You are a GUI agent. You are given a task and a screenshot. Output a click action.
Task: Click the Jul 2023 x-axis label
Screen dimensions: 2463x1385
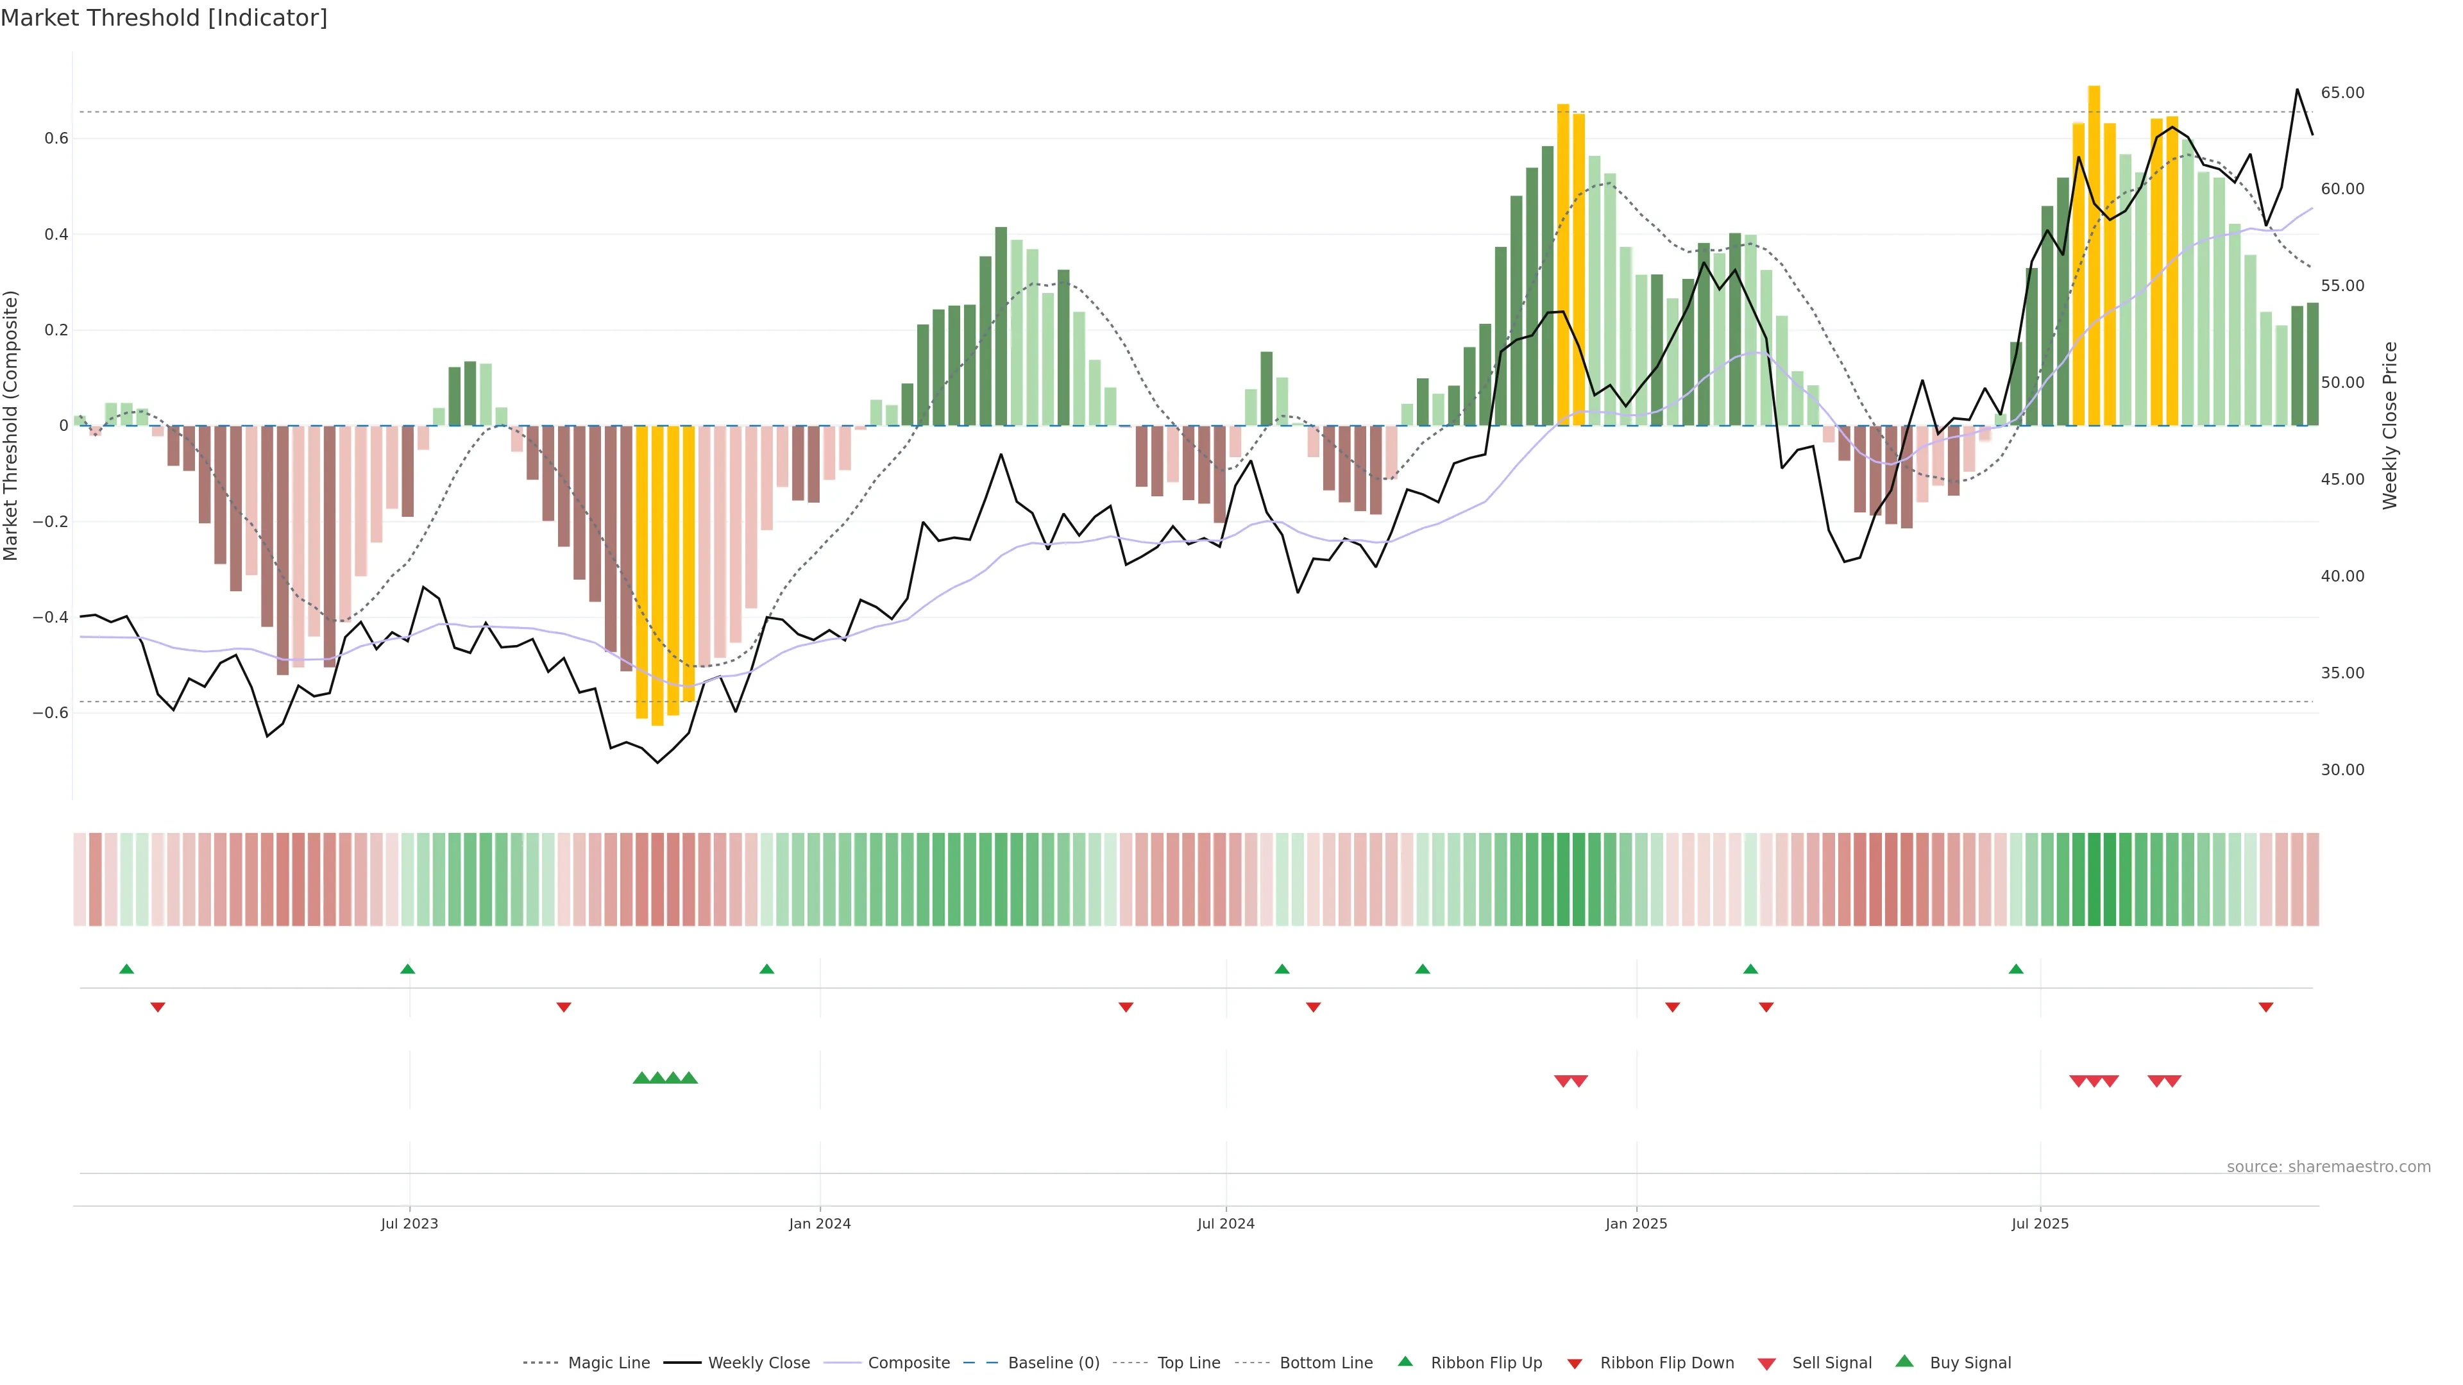(409, 1223)
